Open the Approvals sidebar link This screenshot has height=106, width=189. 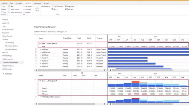pyautogui.click(x=6, y=23)
